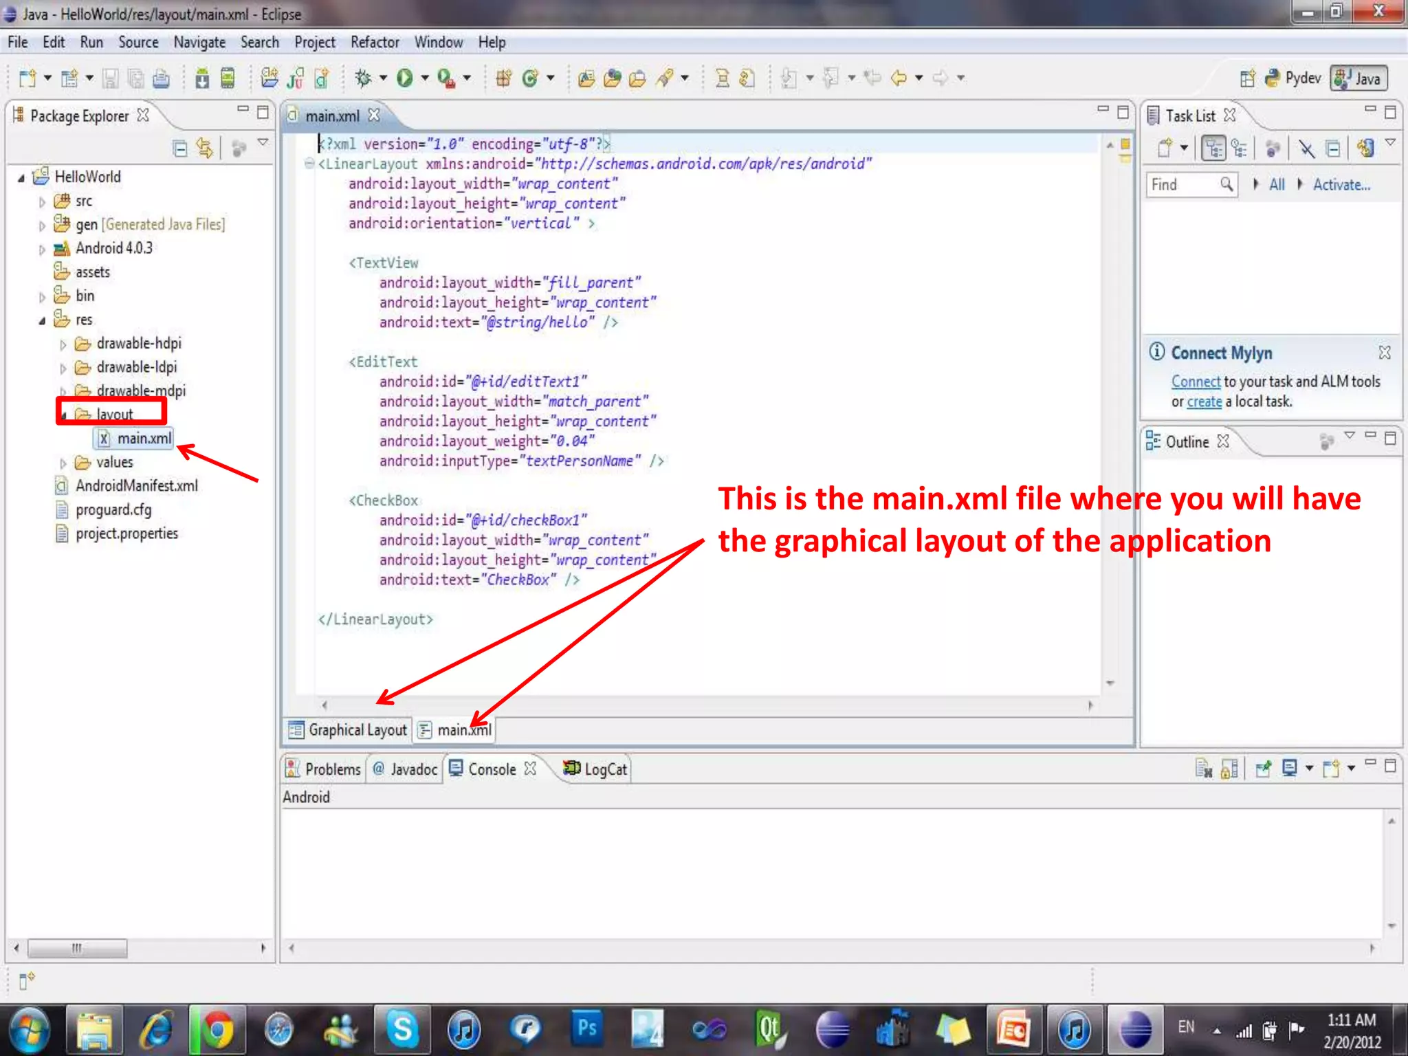Toggle Scheduled presentation in Task List
The height and width of the screenshot is (1056, 1408).
tap(1240, 148)
